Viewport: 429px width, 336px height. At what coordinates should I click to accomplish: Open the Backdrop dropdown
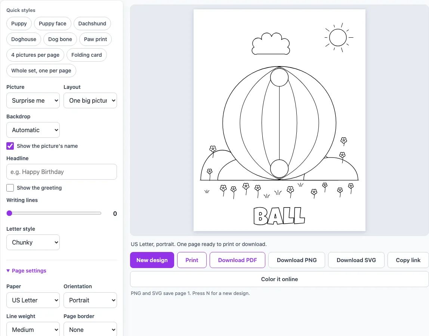33,130
